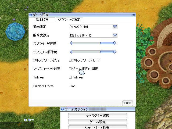Click the double-arrow icon above minimap
The image size is (172, 129).
[29, 120]
